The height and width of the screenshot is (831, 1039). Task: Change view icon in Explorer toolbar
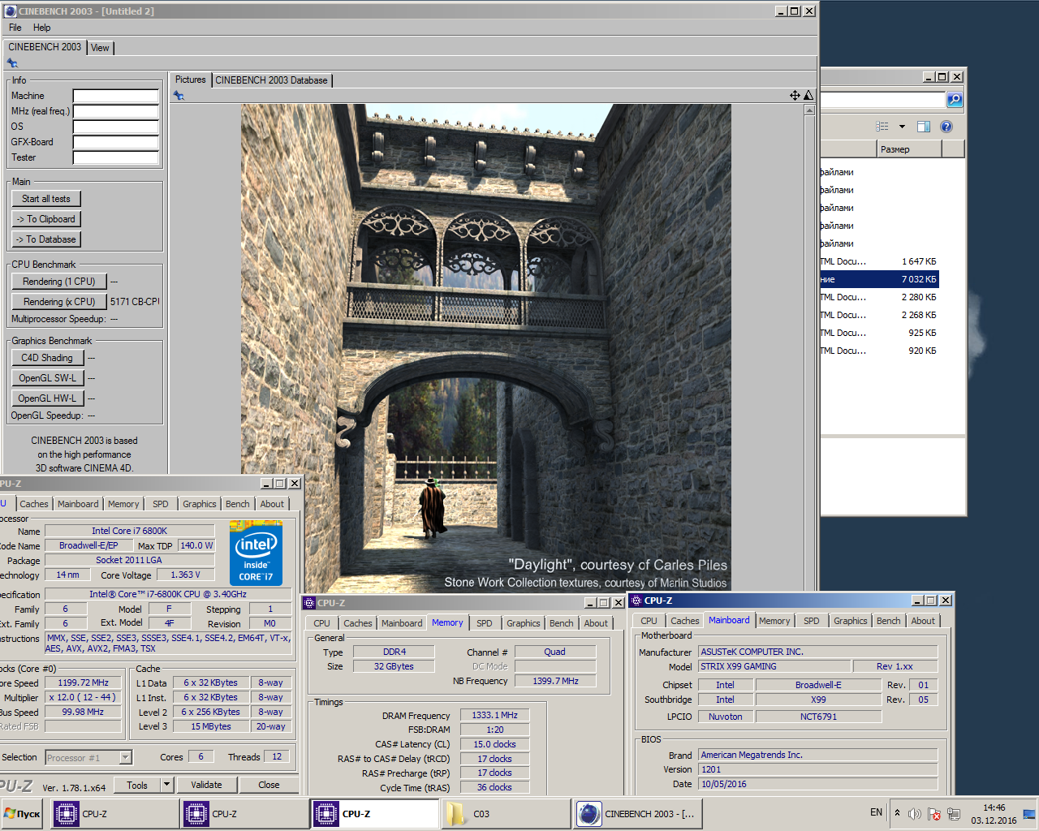point(882,127)
